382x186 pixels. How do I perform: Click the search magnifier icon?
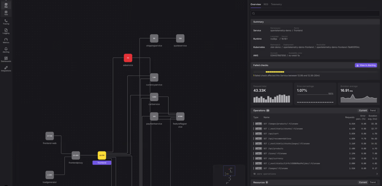click(x=254, y=14)
